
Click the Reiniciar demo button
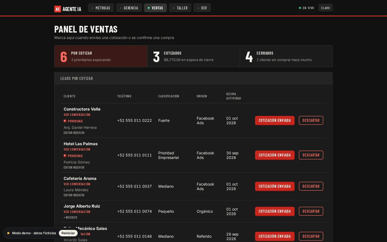point(68,233)
